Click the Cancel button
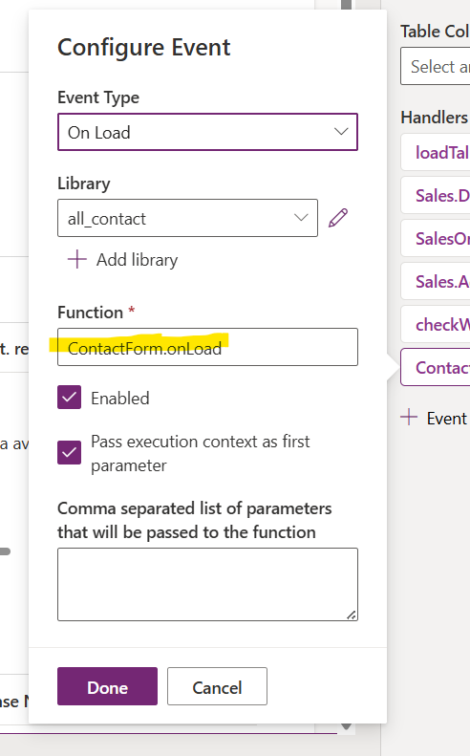This screenshot has height=756, width=470. (218, 686)
